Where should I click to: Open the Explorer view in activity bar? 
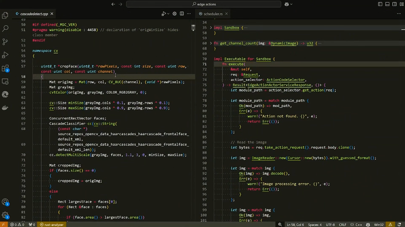click(x=5, y=16)
